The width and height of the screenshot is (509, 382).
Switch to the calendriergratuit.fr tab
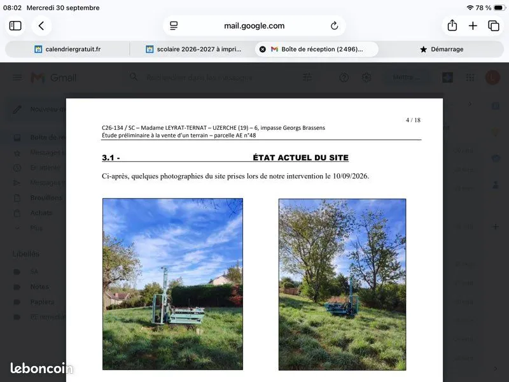[x=67, y=49]
